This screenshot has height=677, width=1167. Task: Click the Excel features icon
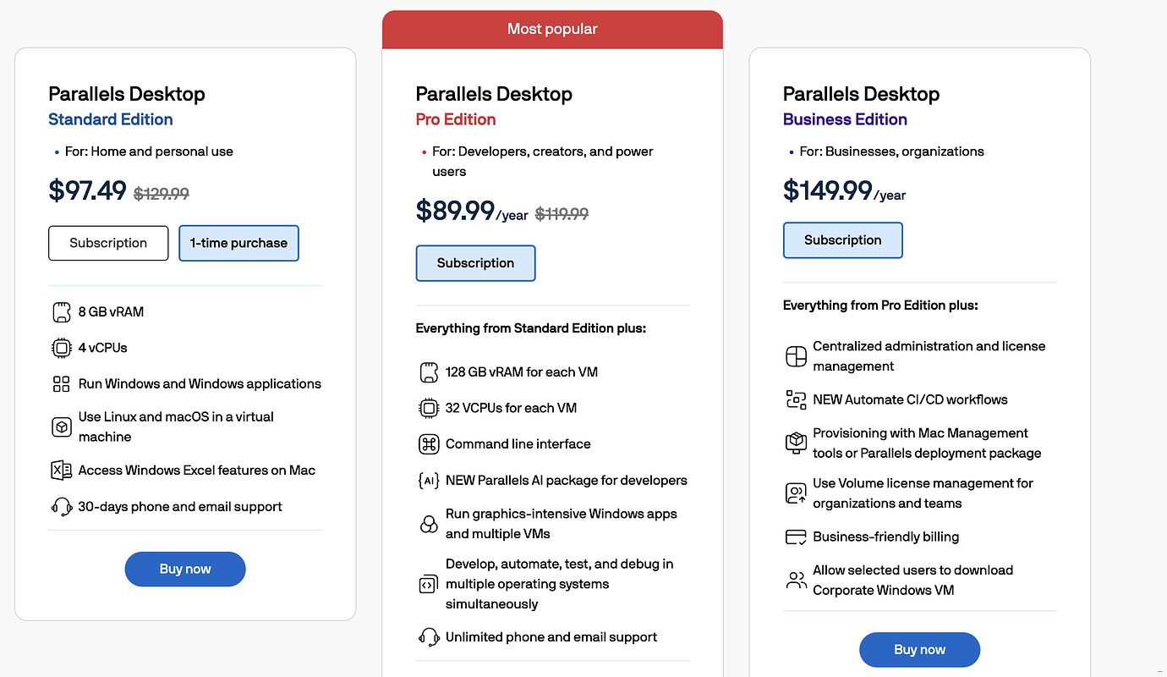(62, 471)
